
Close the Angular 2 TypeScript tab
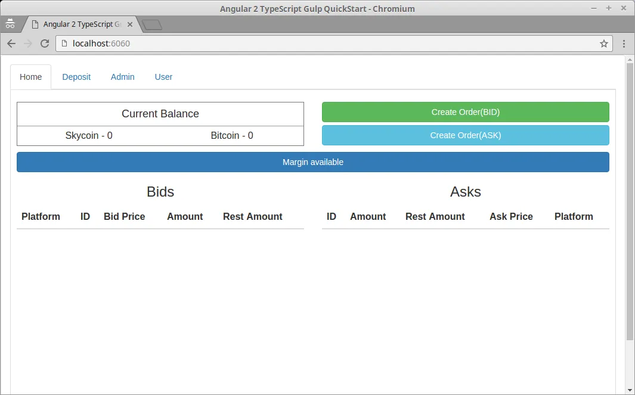(x=130, y=24)
